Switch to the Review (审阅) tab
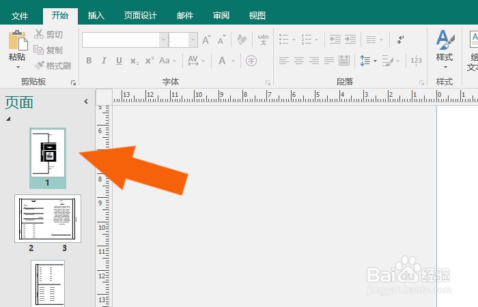The width and height of the screenshot is (478, 307). (221, 16)
